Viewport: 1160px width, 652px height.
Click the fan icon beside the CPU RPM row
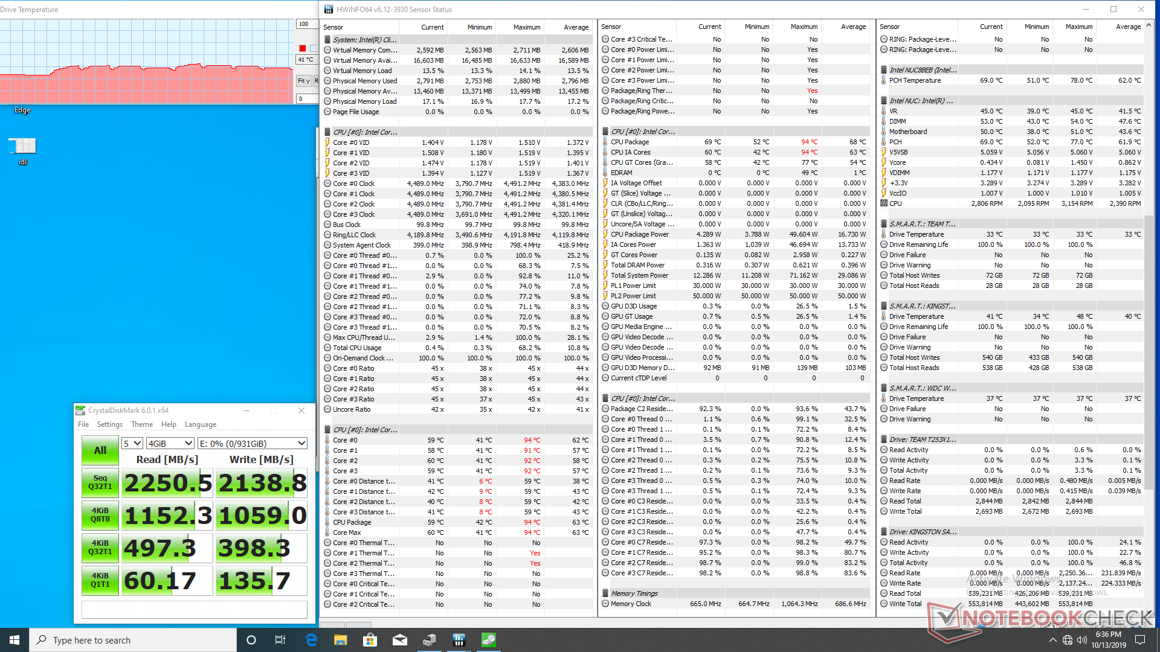pos(884,204)
